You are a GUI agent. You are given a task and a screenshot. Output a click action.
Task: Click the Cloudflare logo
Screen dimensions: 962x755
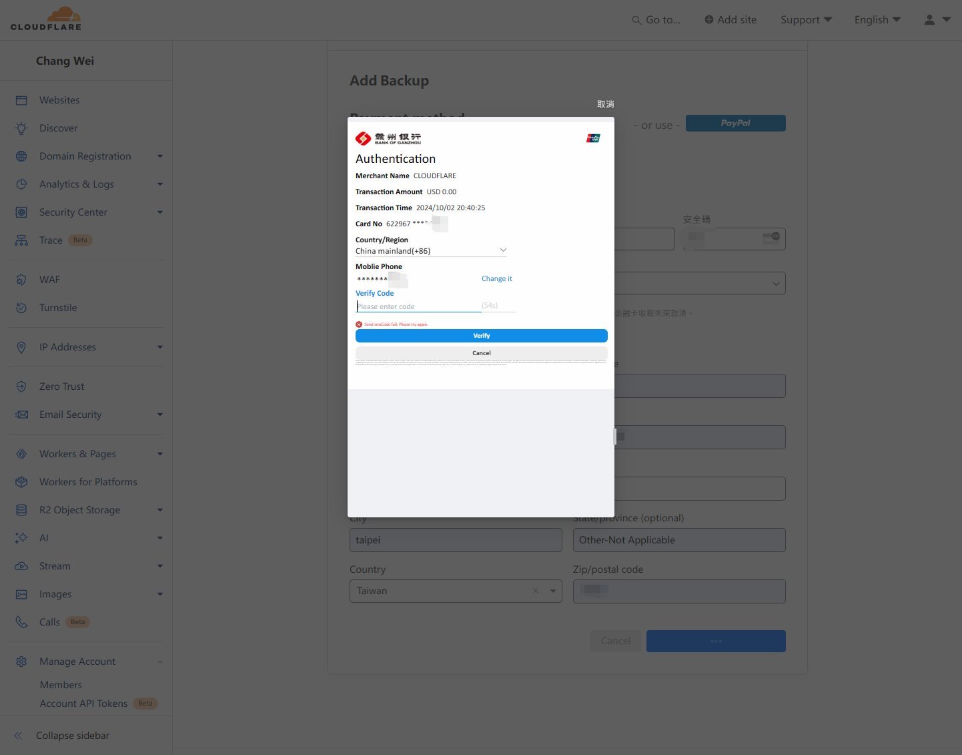tap(46, 19)
